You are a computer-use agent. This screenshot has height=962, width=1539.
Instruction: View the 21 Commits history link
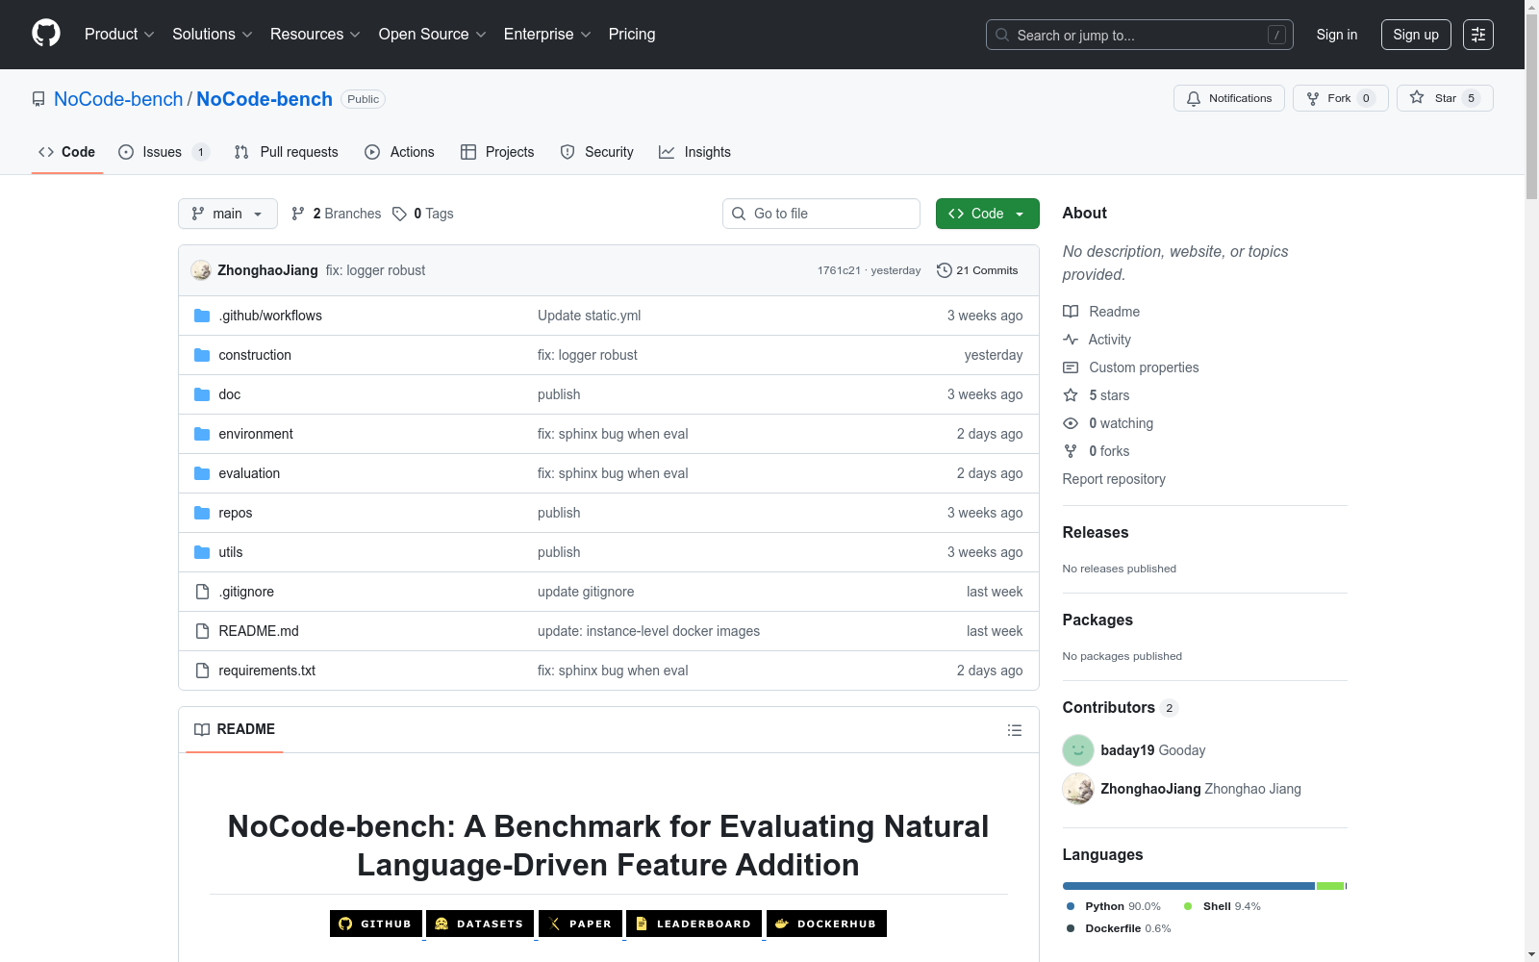(x=977, y=270)
